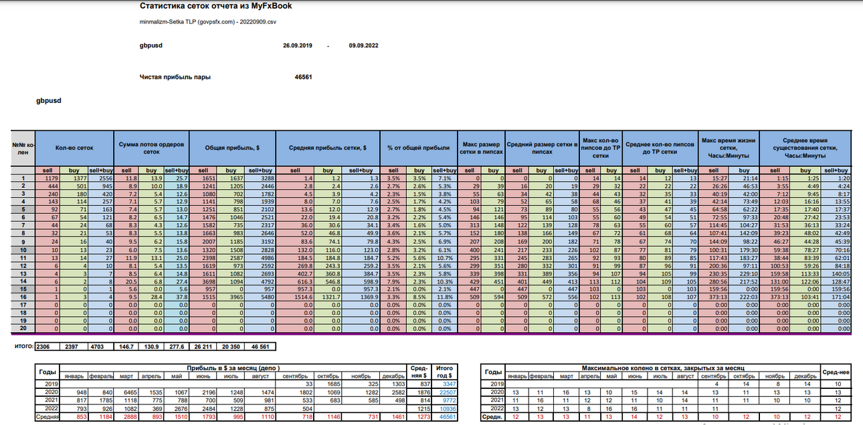This screenshot has width=863, height=425.
Task: Click the 'Общая прибыль, $' column header
Action: pos(233,147)
